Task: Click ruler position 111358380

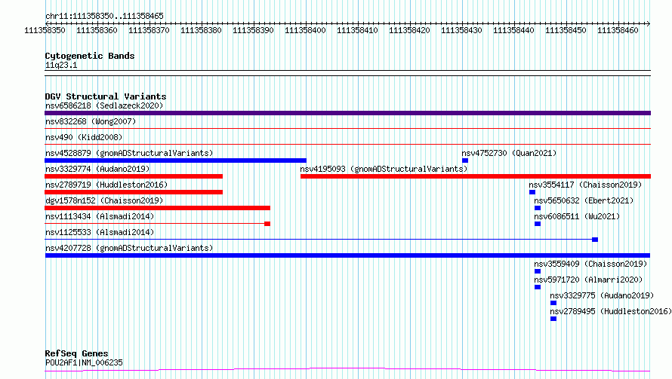Action: (x=201, y=30)
